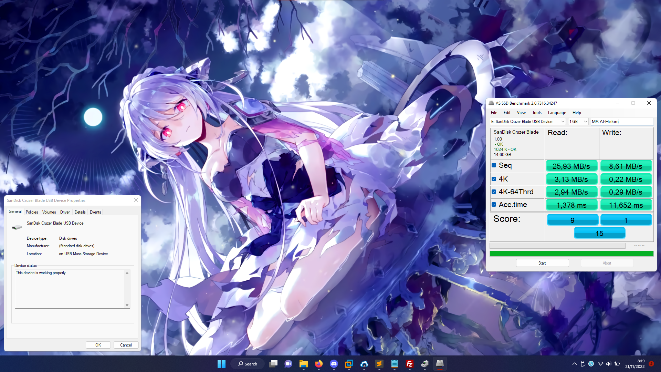
Task: Open the 1 GB test size dropdown
Action: point(578,122)
